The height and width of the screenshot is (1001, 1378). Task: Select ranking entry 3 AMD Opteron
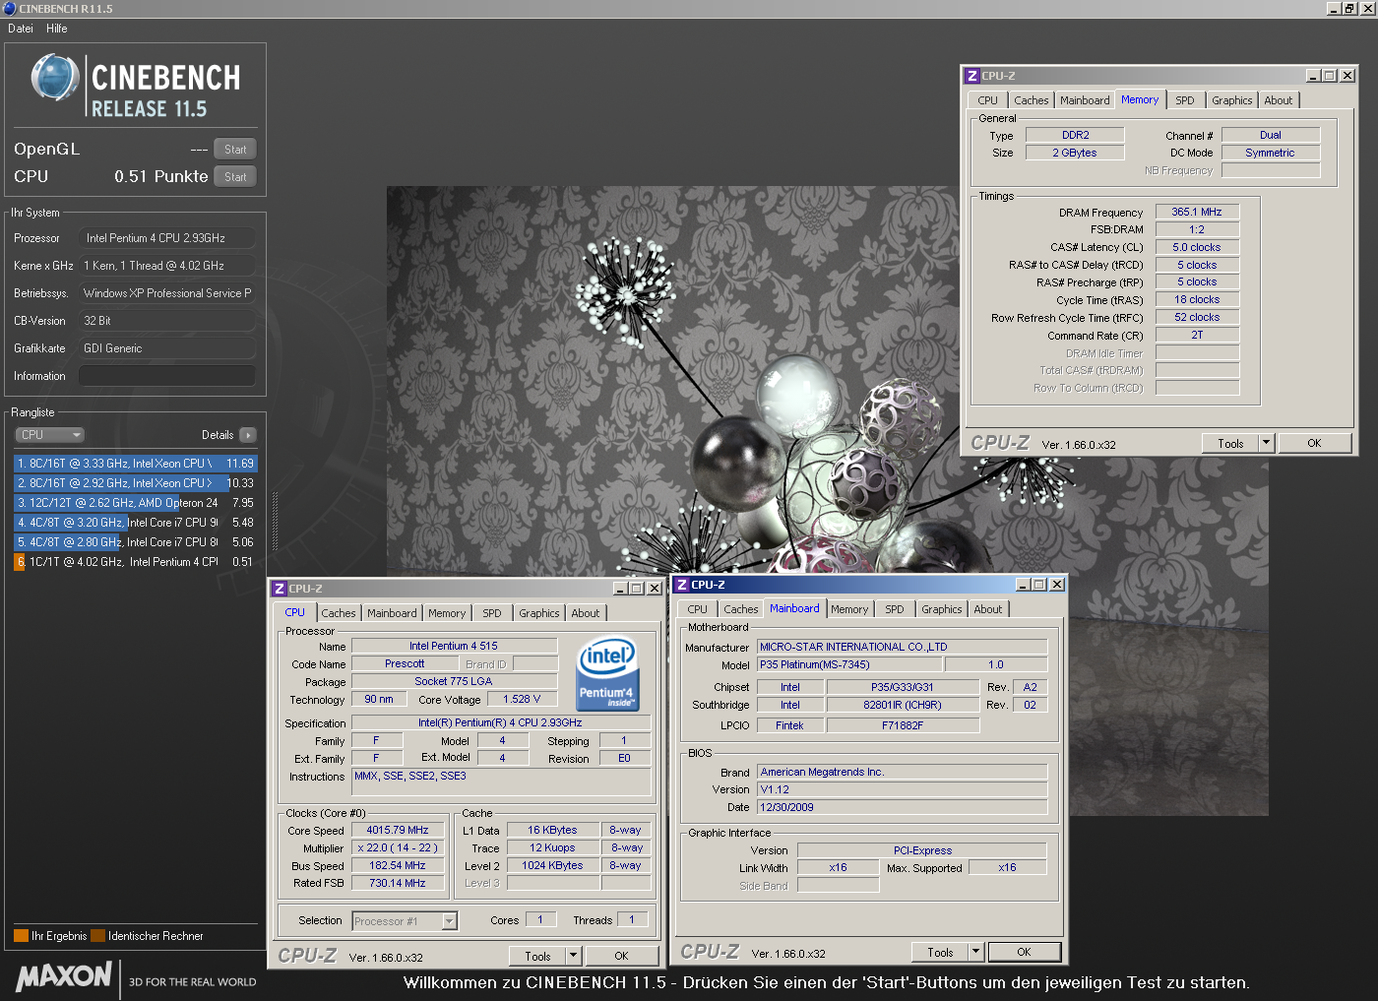tap(136, 503)
